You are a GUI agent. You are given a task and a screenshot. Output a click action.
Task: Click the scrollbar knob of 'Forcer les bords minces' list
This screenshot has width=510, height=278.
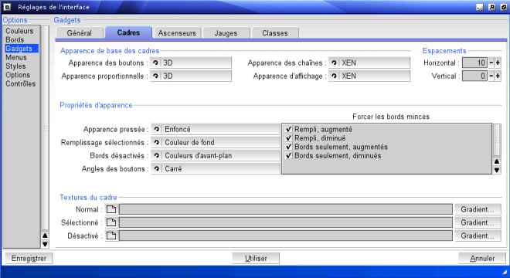coord(497,140)
